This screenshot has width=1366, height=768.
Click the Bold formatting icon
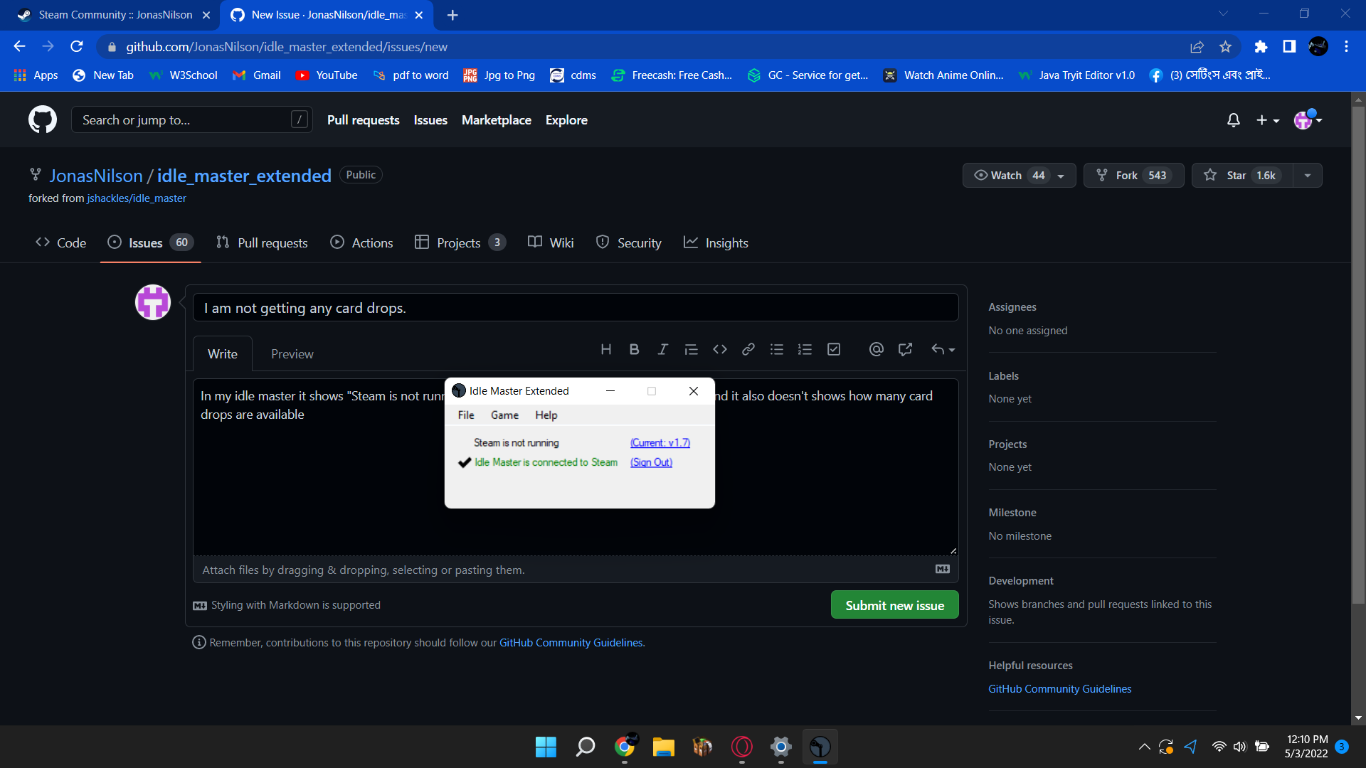pyautogui.click(x=634, y=349)
